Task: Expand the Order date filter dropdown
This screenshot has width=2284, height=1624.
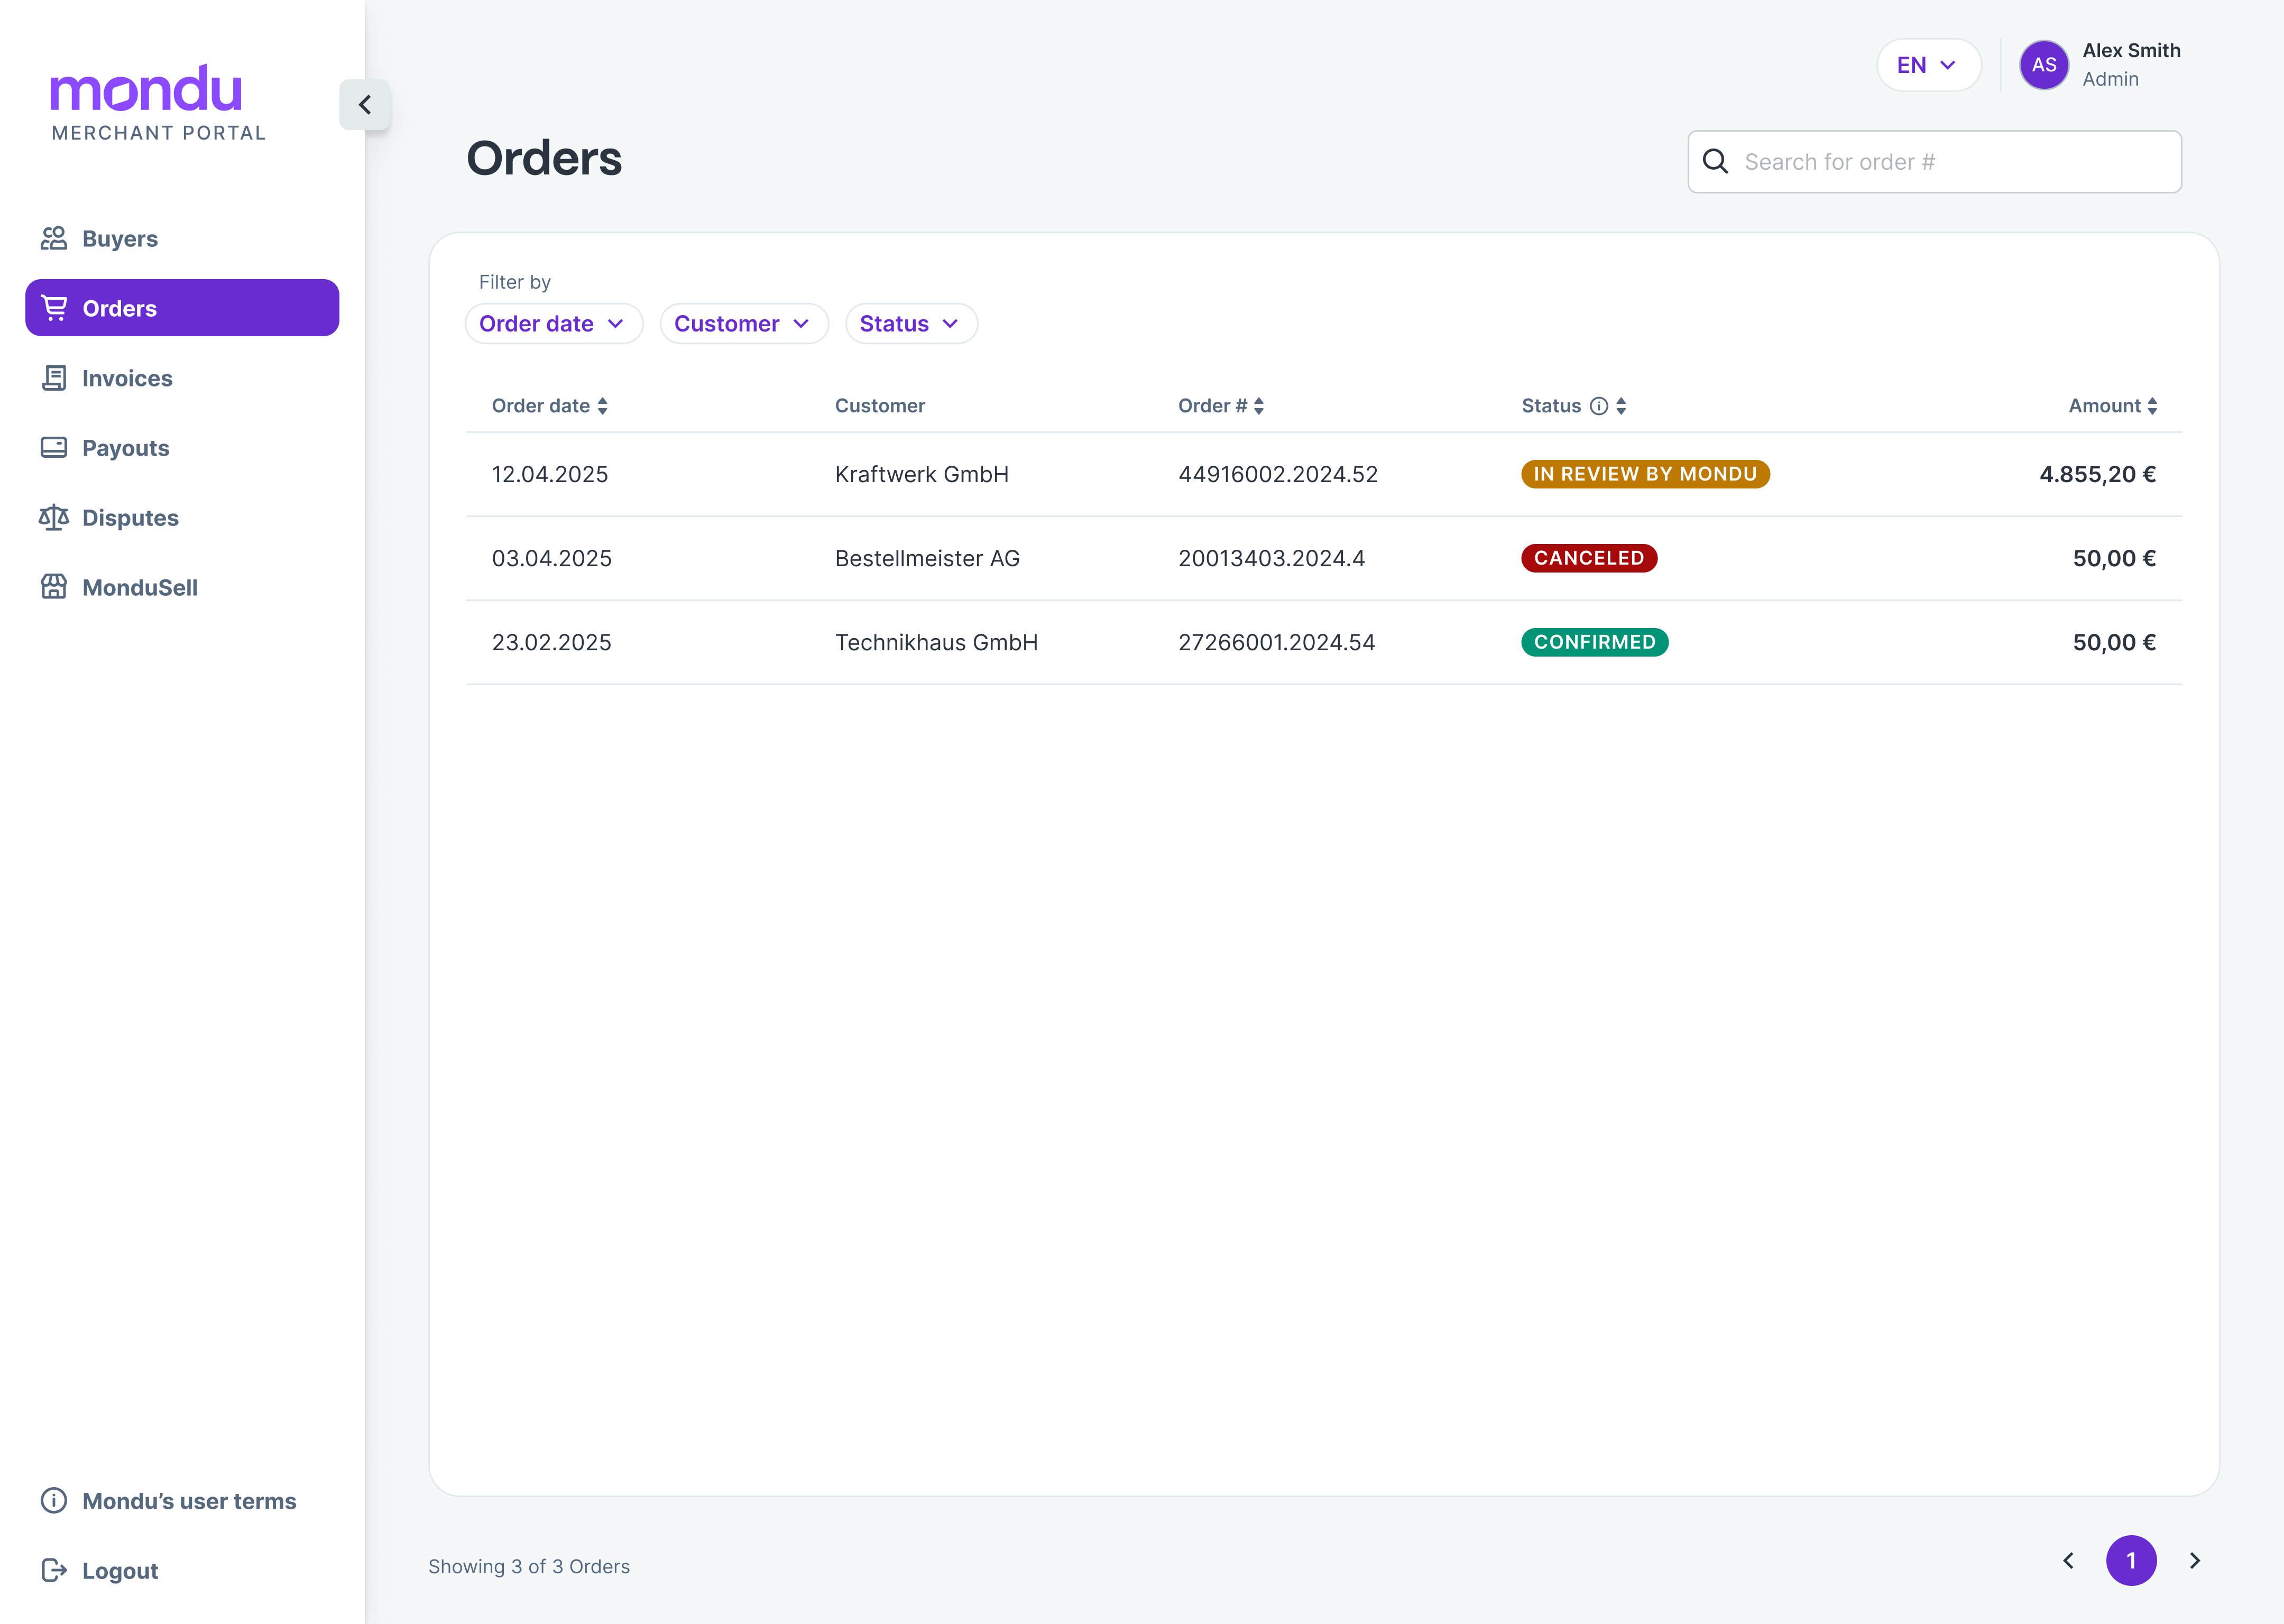Action: 553,324
